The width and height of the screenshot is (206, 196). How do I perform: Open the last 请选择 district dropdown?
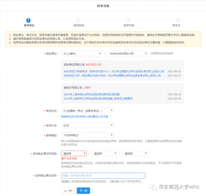[x=135, y=154]
